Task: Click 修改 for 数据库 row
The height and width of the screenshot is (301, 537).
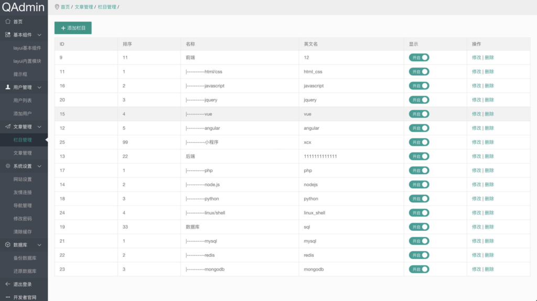Action: coord(476,227)
